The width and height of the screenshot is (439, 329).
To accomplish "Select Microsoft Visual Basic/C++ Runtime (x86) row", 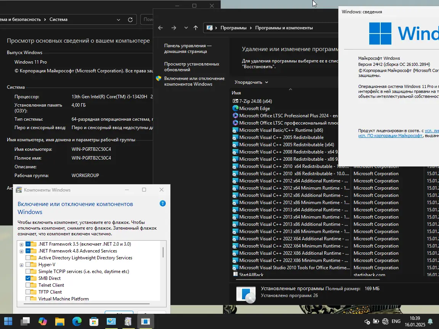I will tap(281, 130).
